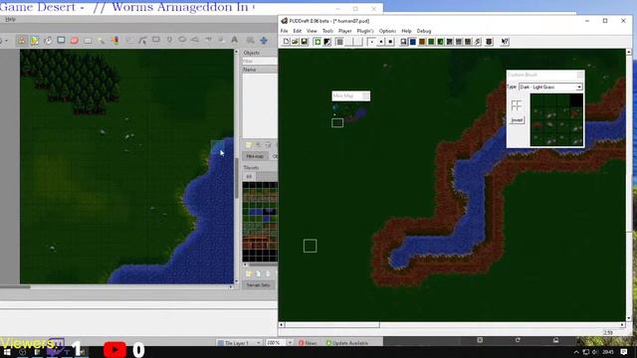Screen dimensions: 637x358
Task: Open Tools menu in PUDDraft
Action: point(327,31)
